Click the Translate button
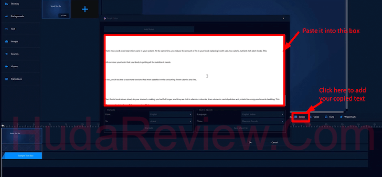Screen dimensions: 382x177 tap(149, 128)
